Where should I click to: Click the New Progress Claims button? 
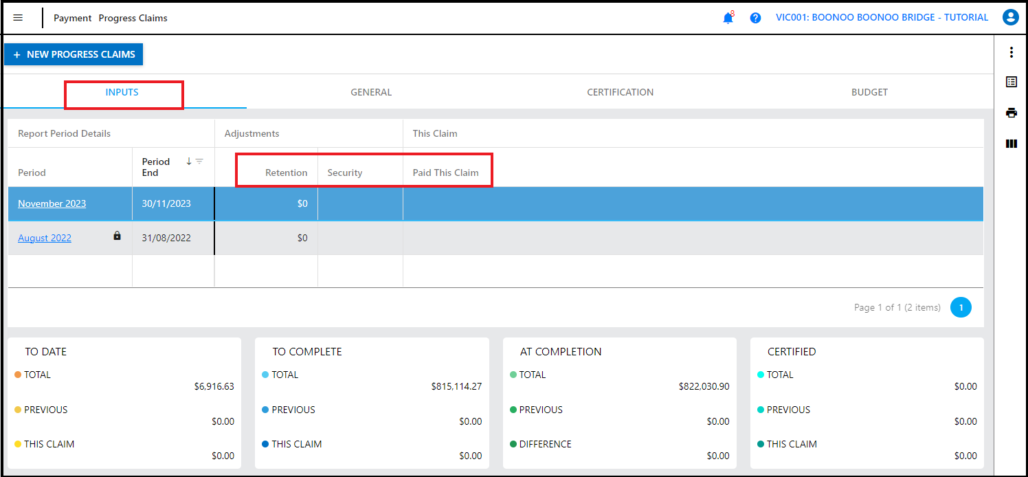click(x=74, y=54)
